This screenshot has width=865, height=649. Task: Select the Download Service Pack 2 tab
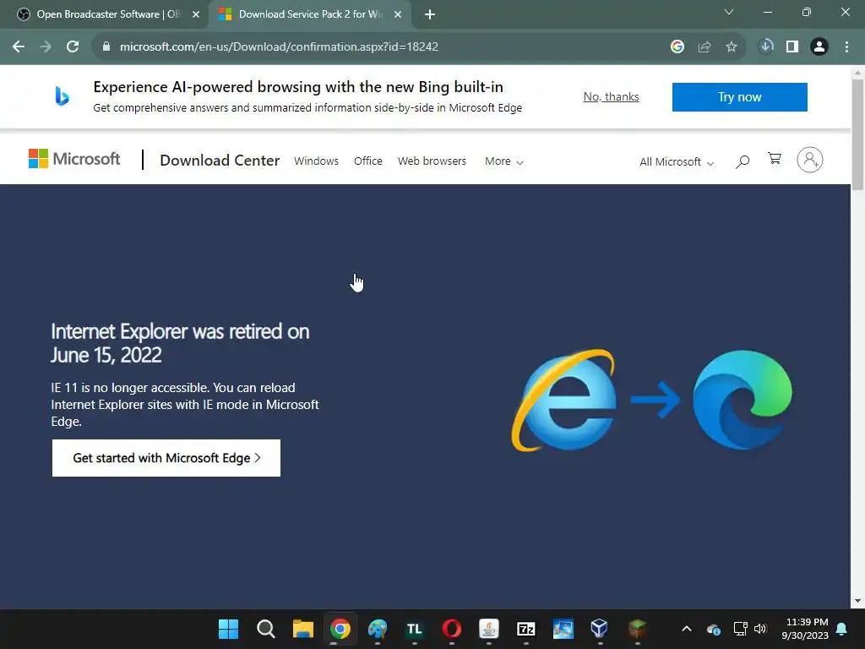pos(309,14)
